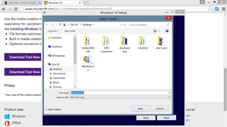The height and width of the screenshot is (127, 227).
Task: Expand the address bar history dropdown
Action: 121,25
